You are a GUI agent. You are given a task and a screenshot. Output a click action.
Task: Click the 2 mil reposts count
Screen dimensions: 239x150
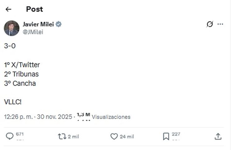73,137
